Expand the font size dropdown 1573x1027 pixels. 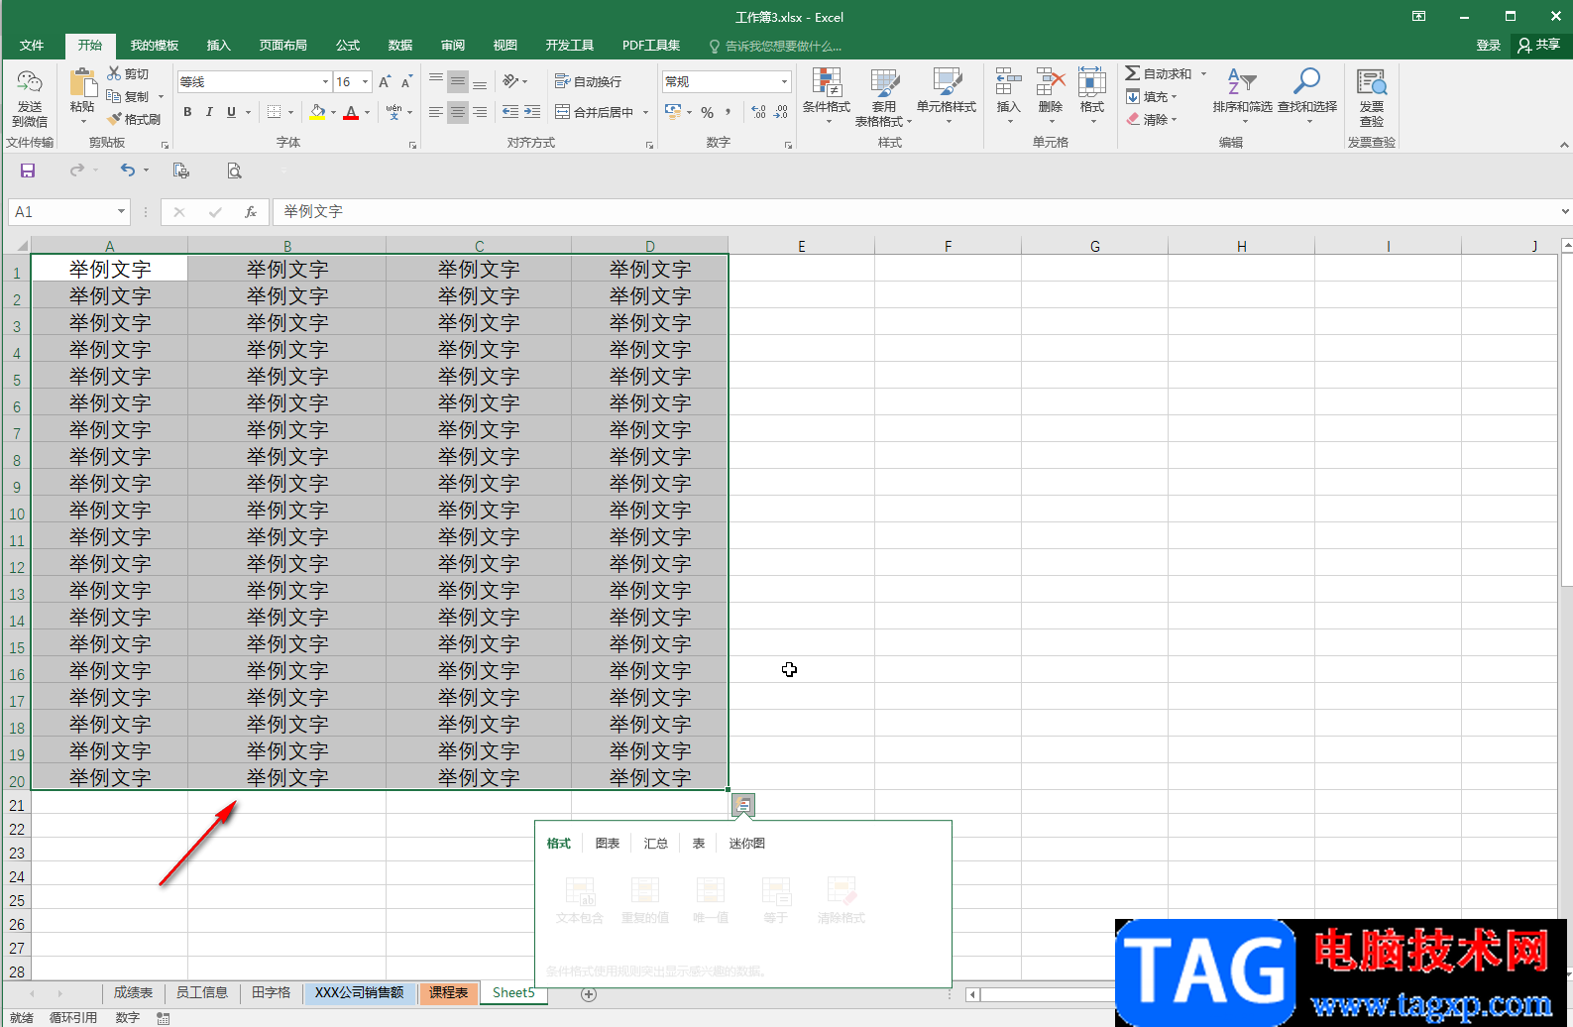(366, 82)
